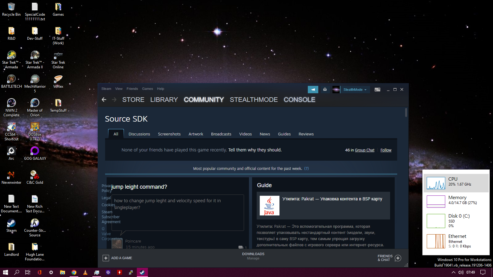Switch to the Videos tab
493x277 pixels.
pos(245,134)
